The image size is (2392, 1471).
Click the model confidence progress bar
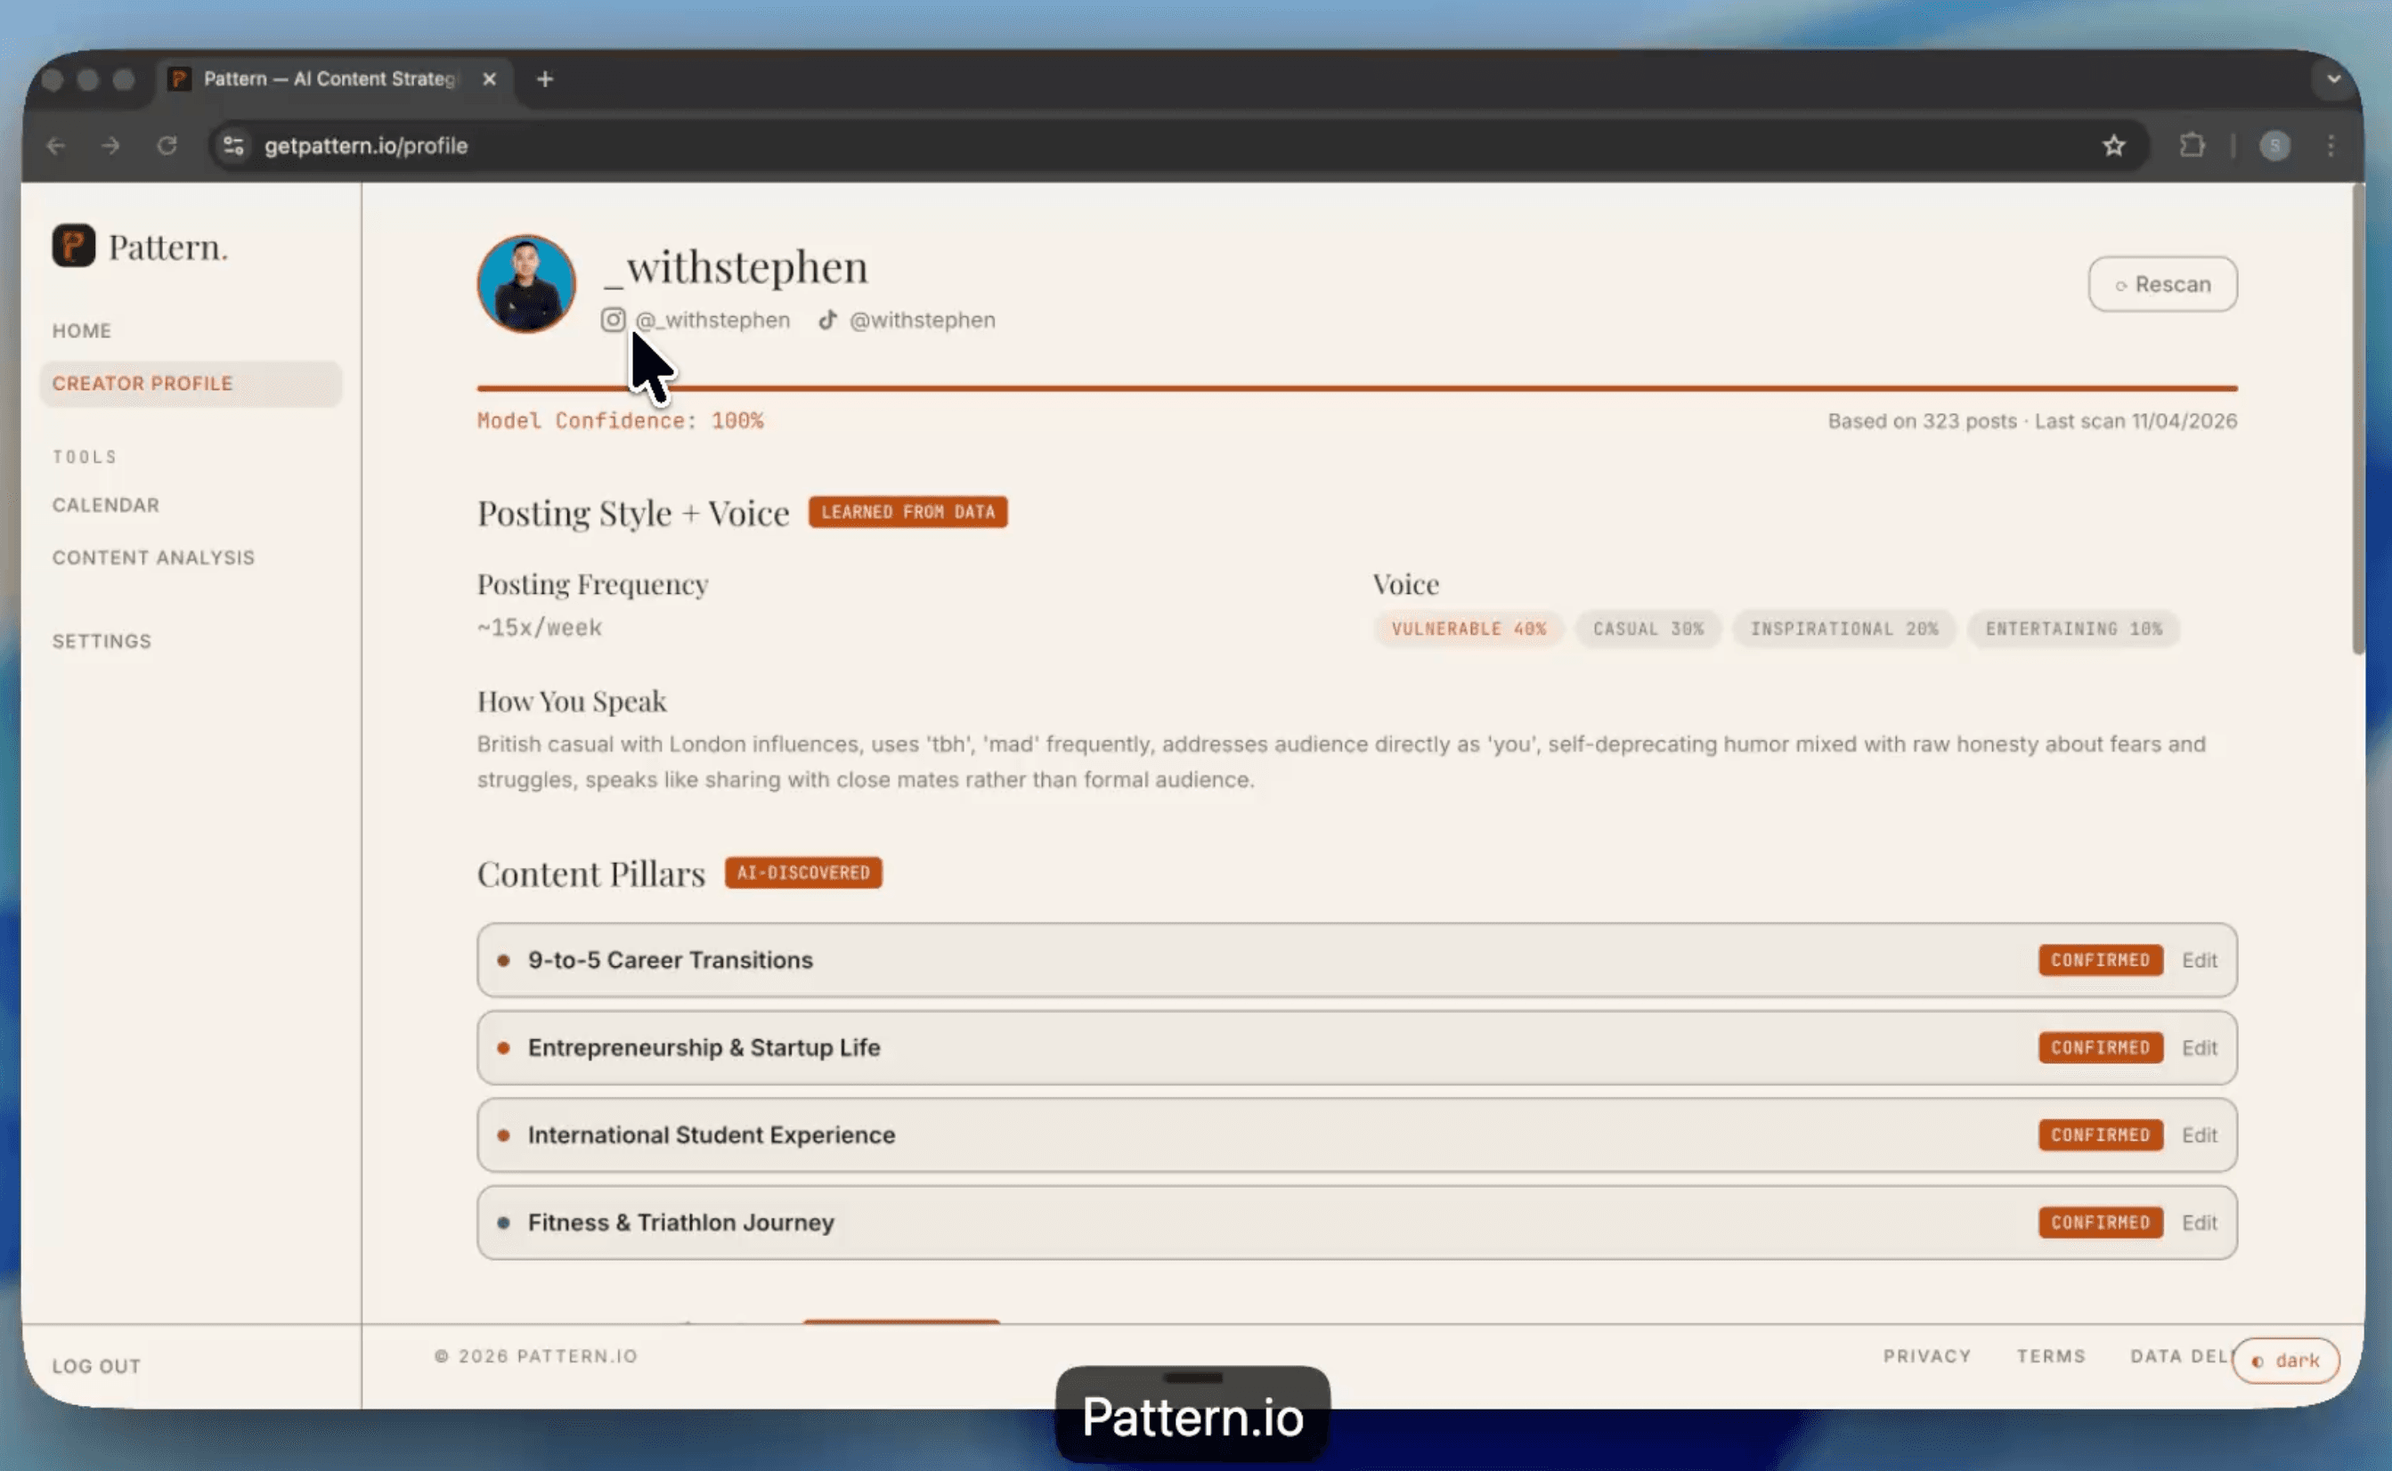[1357, 388]
